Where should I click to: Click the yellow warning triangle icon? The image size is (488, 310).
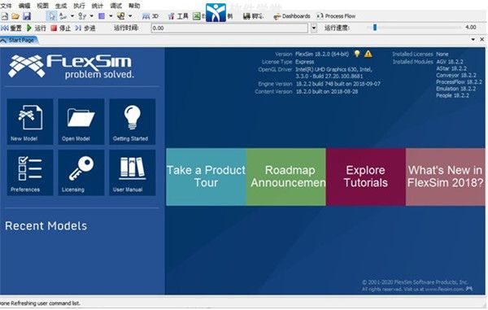pos(368,54)
